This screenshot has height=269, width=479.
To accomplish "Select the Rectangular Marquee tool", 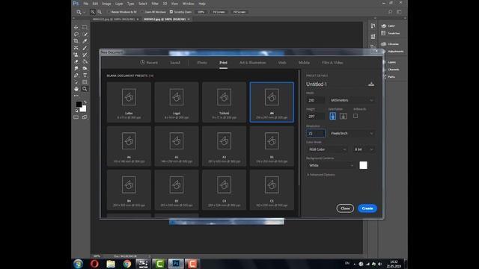I will [x=85, y=28].
